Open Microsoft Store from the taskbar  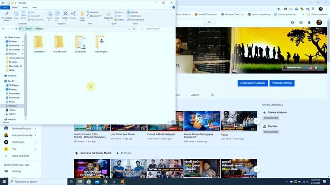point(89,181)
